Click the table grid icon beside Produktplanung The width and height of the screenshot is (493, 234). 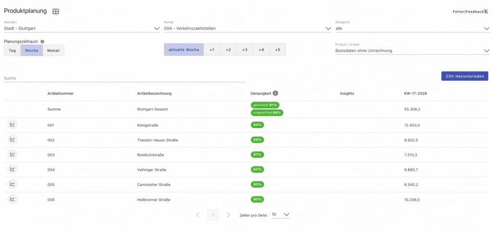56,12
